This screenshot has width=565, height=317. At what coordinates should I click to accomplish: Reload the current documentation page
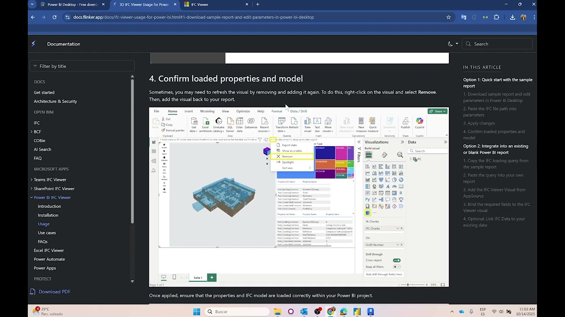coord(54,17)
